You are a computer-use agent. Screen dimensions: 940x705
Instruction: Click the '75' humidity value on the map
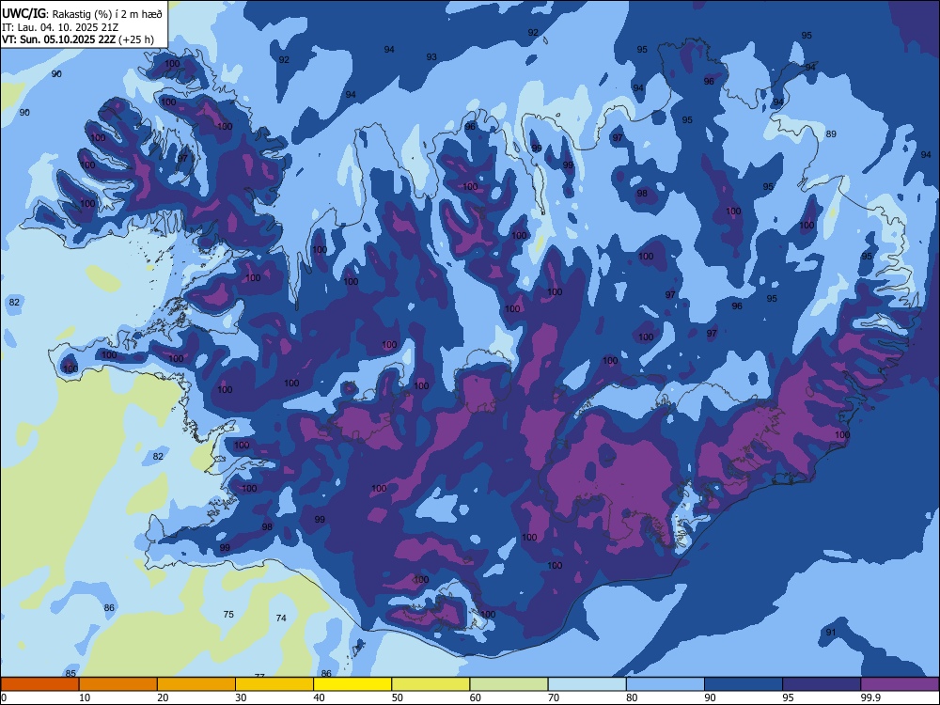click(x=228, y=615)
